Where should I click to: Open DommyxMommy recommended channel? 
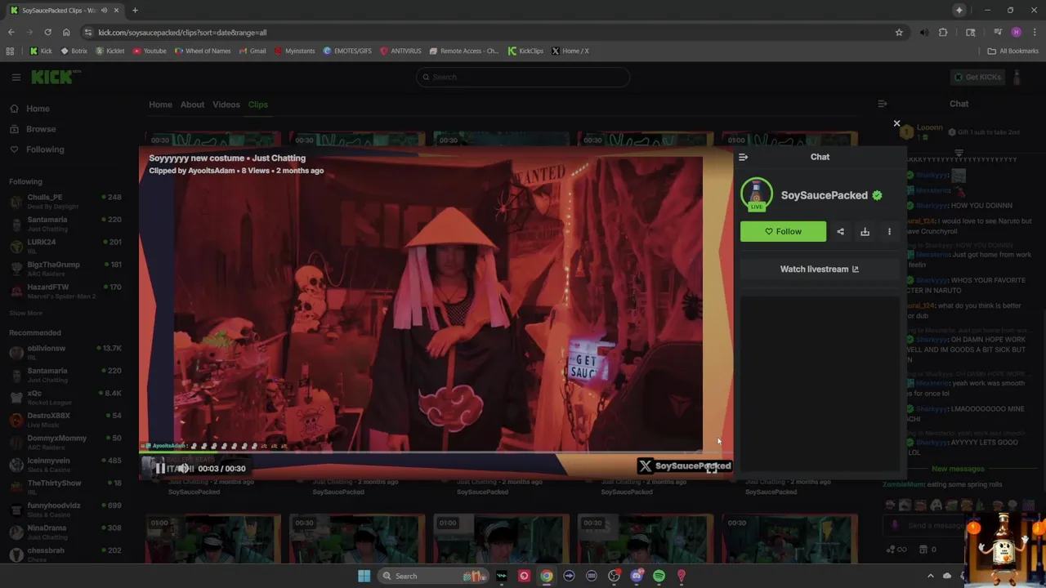[x=65, y=442]
